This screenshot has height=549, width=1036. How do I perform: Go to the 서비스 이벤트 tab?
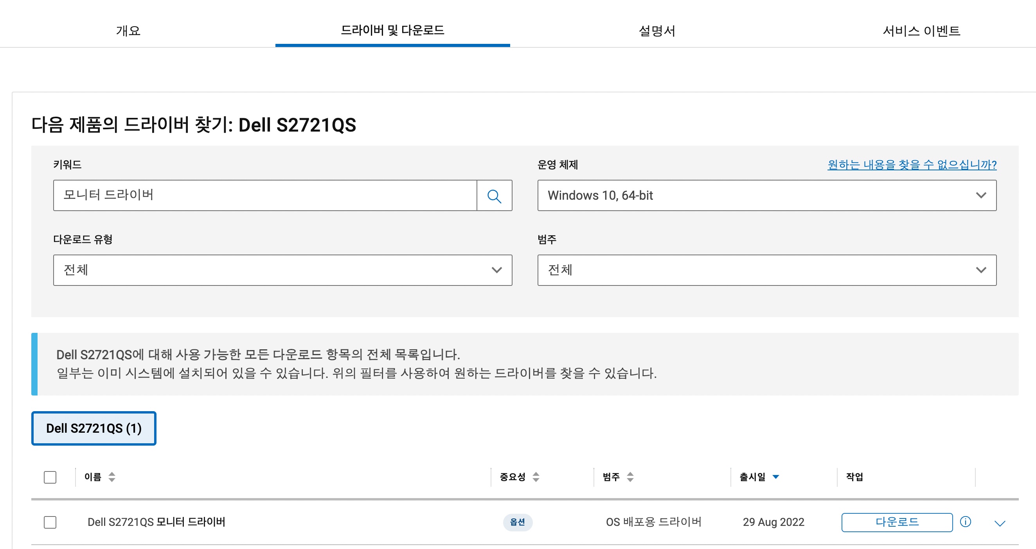(x=921, y=31)
